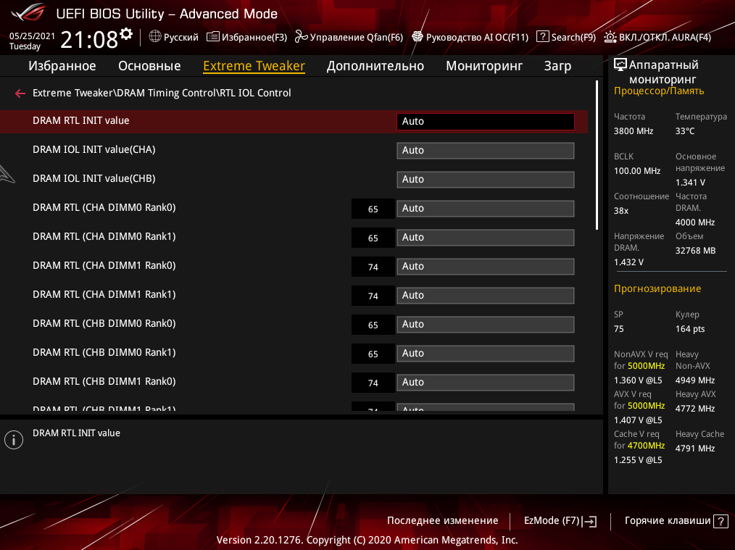This screenshot has height=550, width=735.
Task: Click value 74 beside CHA DIMM1 Rank0
Action: click(x=373, y=267)
